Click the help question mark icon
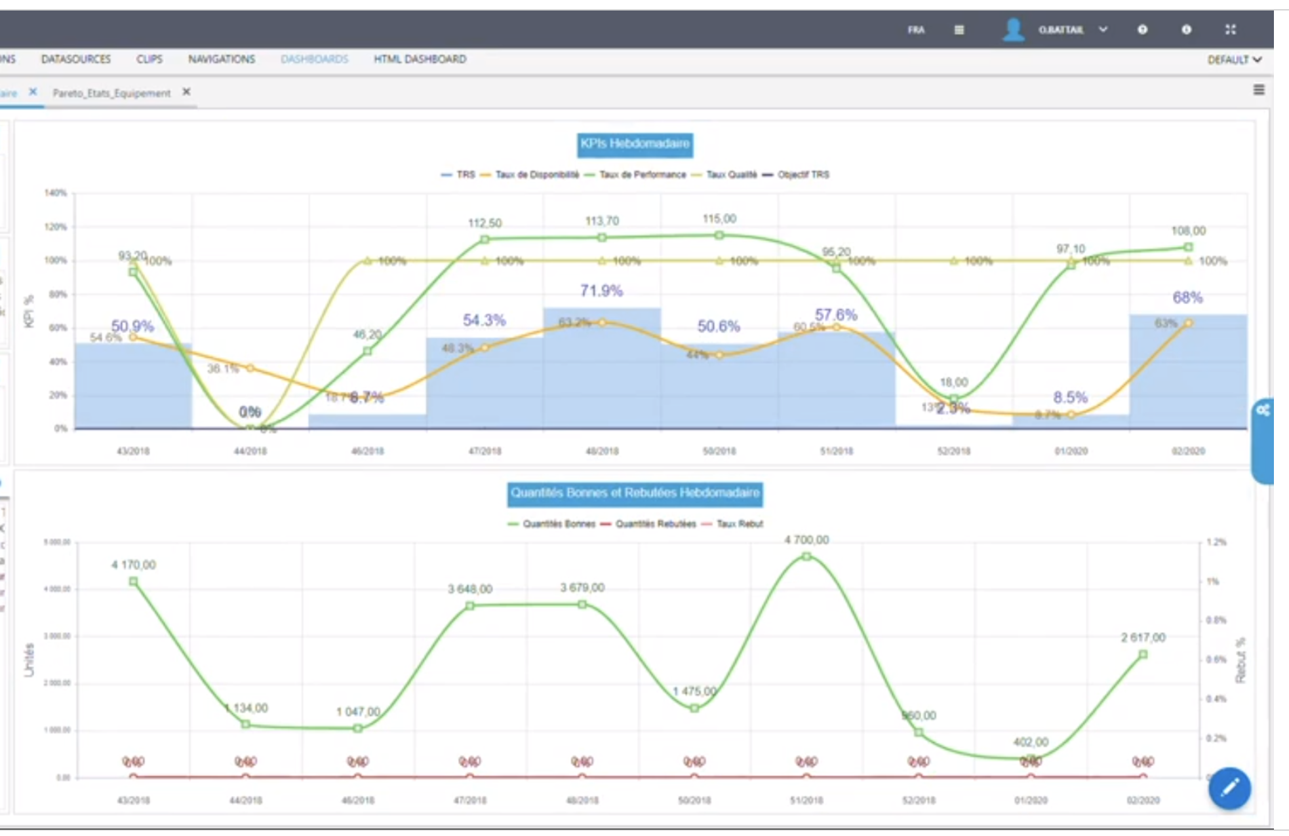 1142,29
